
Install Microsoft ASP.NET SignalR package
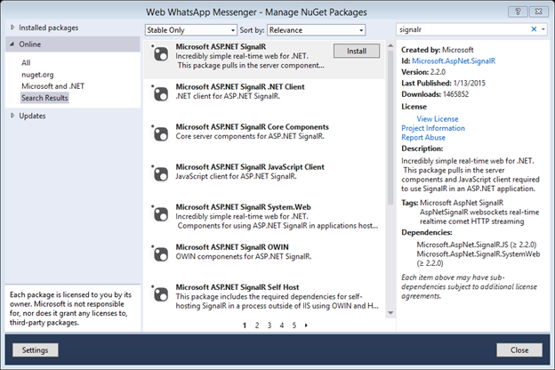pyautogui.click(x=357, y=51)
